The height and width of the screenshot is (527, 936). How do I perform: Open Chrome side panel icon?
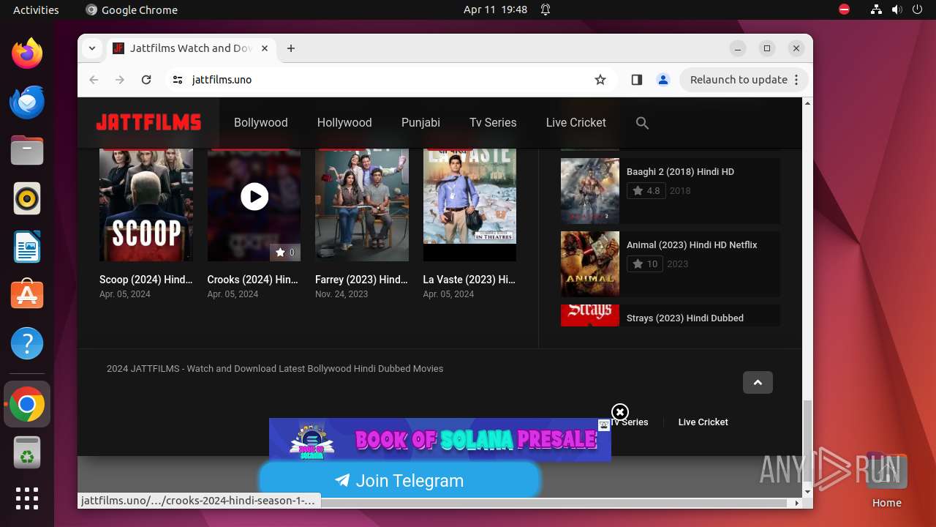[x=636, y=80]
